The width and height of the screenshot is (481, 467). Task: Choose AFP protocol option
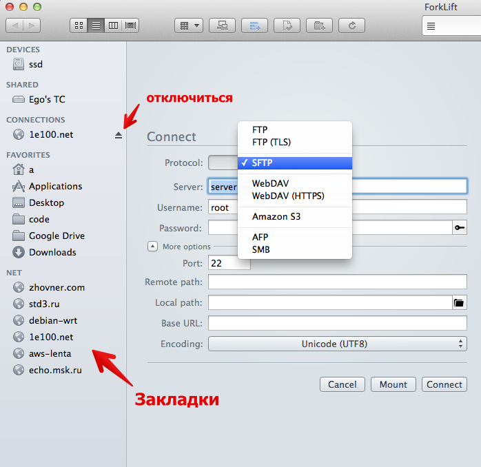coord(295,237)
